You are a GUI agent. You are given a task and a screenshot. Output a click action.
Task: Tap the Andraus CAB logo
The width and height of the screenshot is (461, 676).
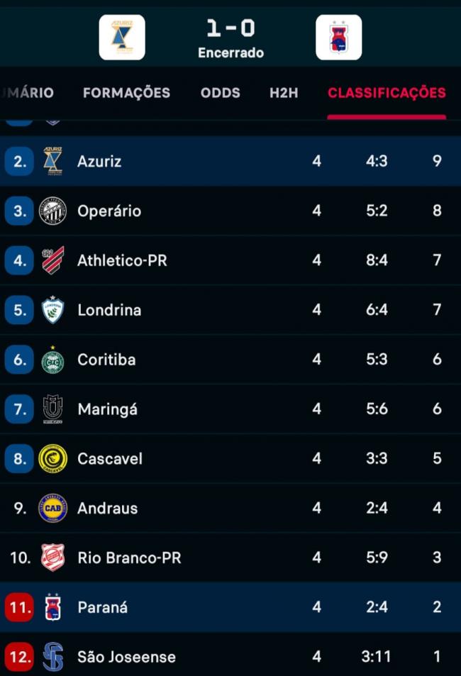click(x=52, y=509)
